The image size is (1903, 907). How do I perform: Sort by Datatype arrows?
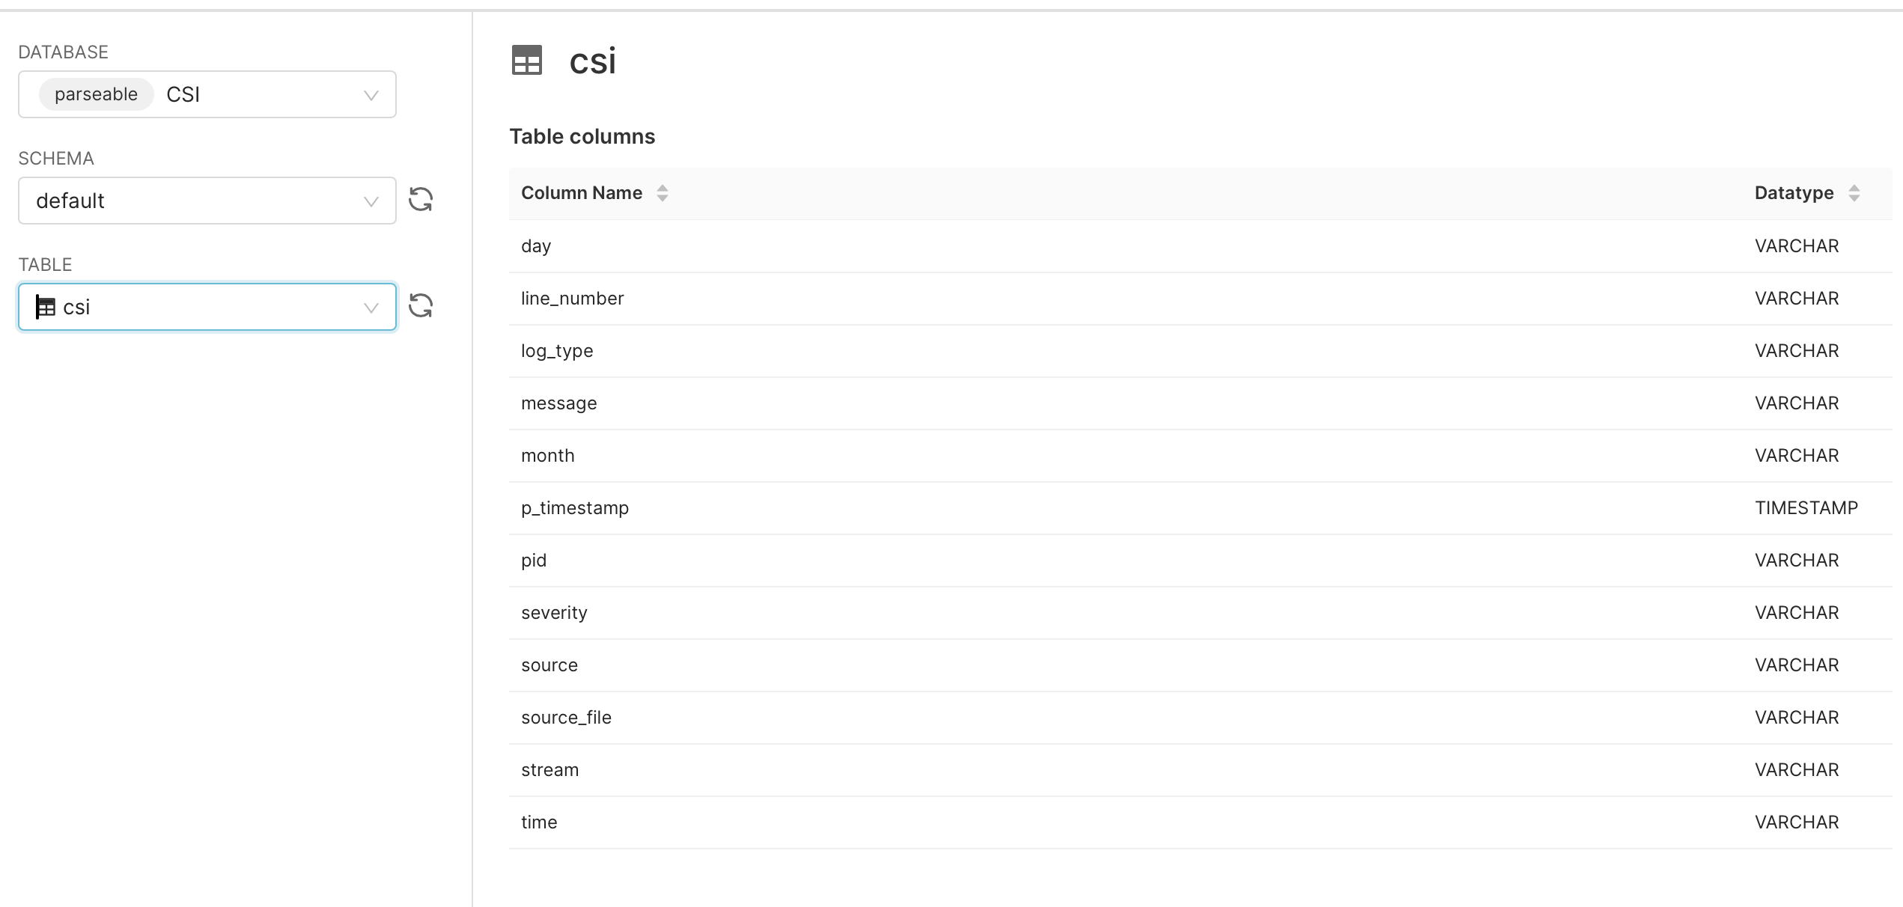pyautogui.click(x=1854, y=193)
